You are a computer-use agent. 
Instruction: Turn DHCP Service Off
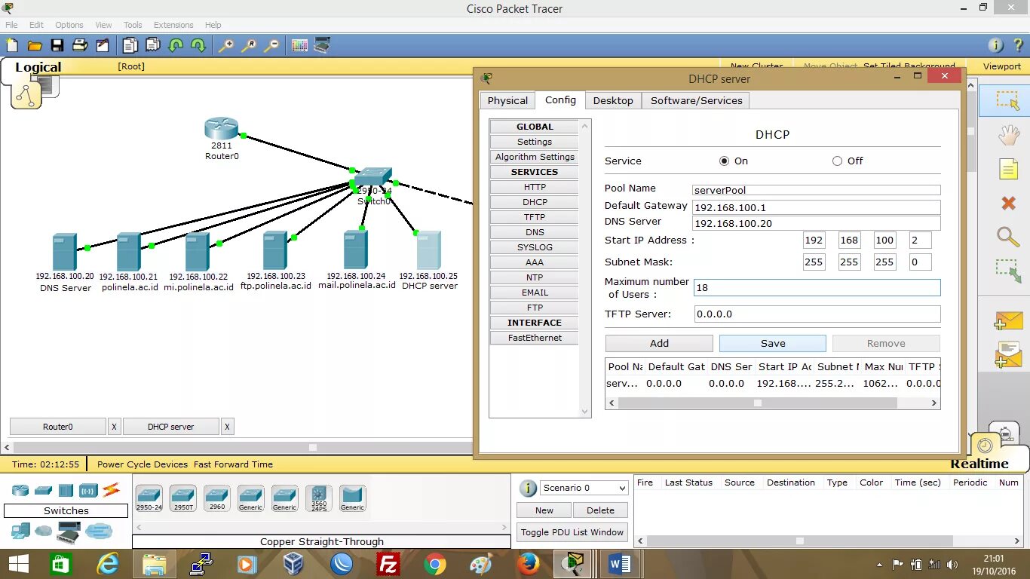(837, 161)
